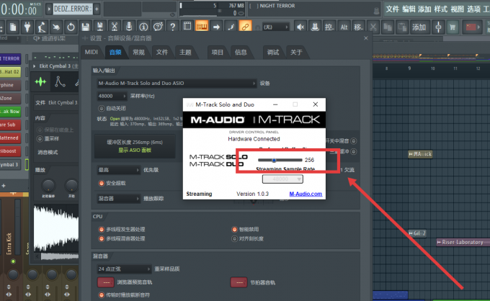Switch to the MIDI settings tab
Screen dimensions: 490x301
pyautogui.click(x=92, y=52)
